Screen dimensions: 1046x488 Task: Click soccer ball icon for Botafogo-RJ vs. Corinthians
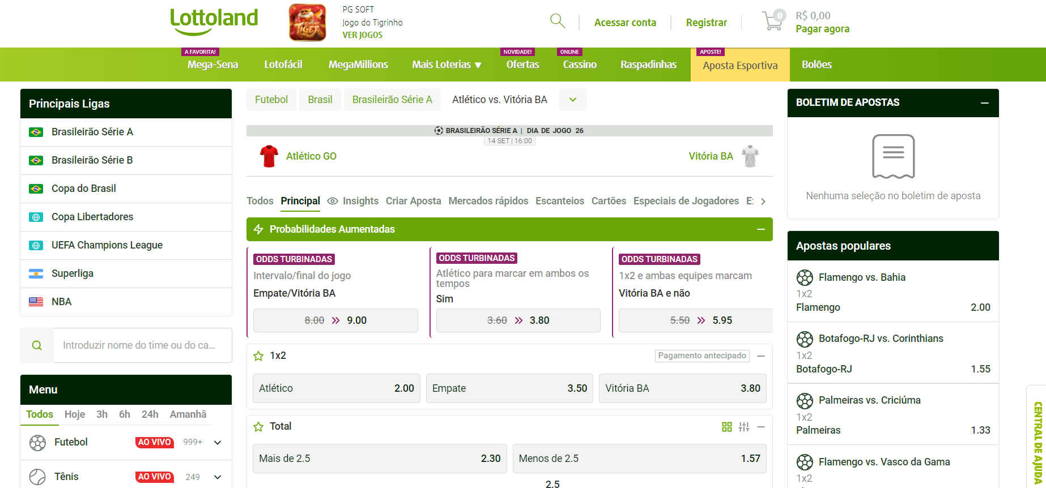point(805,339)
